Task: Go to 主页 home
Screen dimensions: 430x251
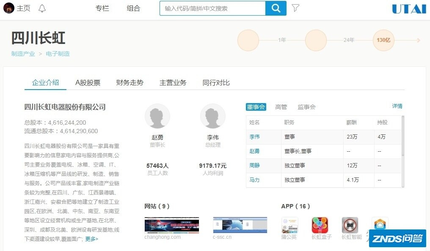Action: 23,8
